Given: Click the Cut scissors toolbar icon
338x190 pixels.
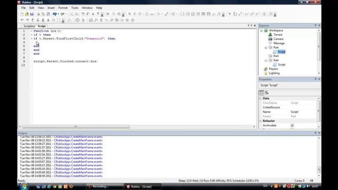Looking at the screenshot, I should (39, 14).
